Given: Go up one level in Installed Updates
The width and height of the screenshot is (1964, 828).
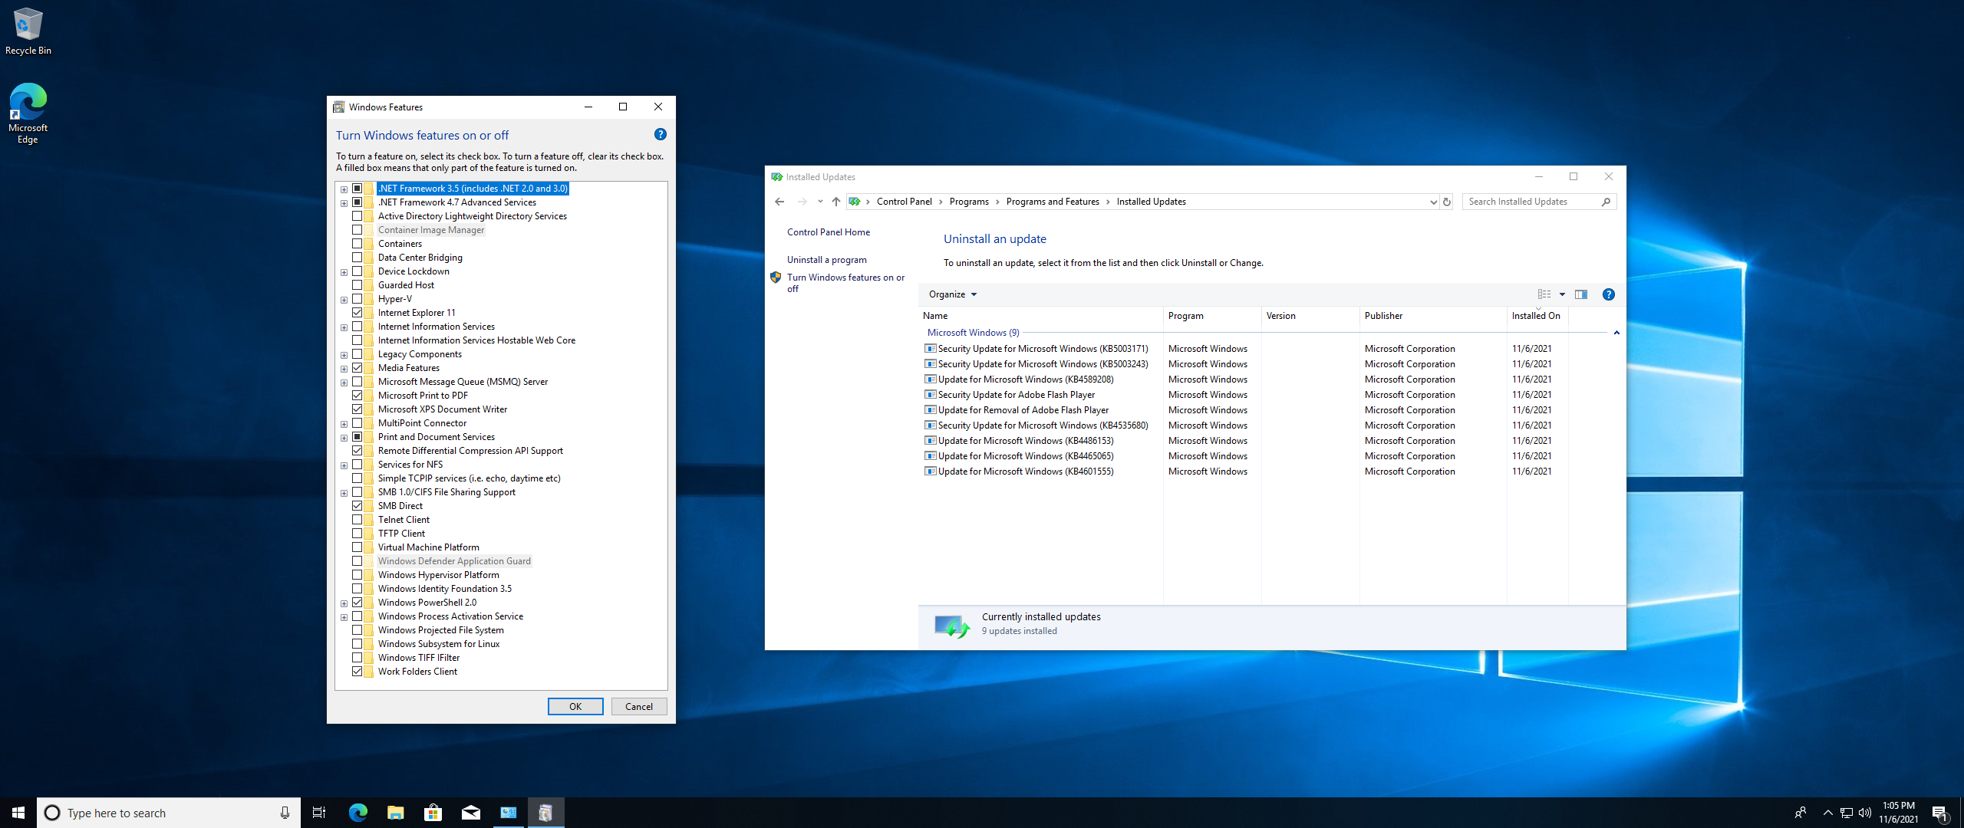Looking at the screenshot, I should click(836, 202).
